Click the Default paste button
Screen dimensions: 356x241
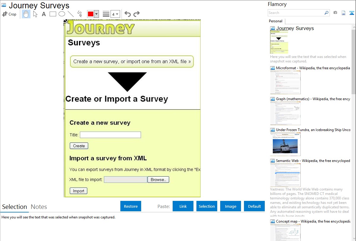[x=254, y=206]
